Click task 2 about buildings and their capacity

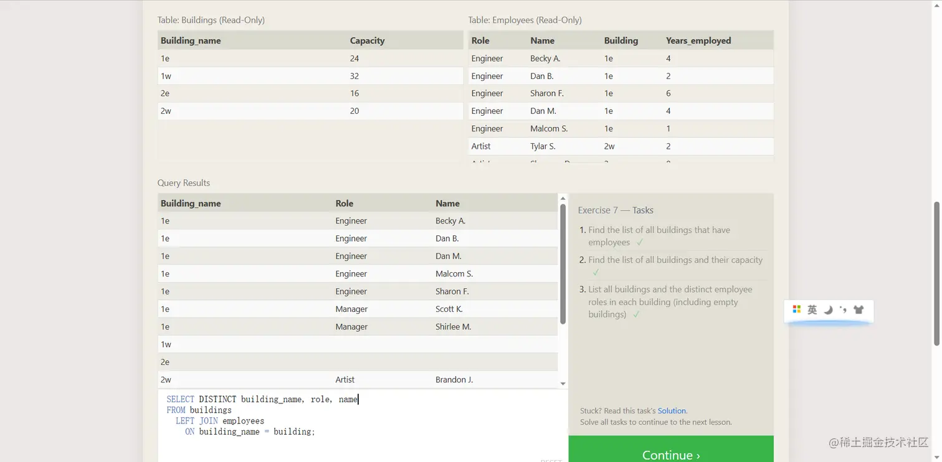pos(675,266)
